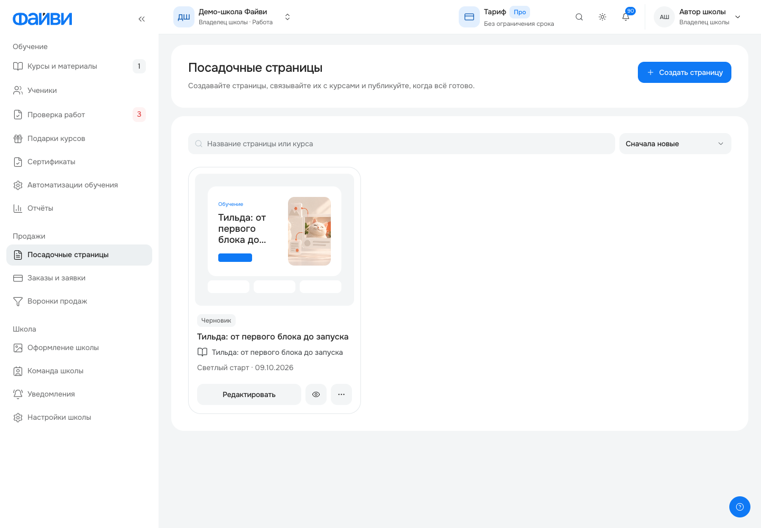Open Подарки курсов
Screen dimensions: 761x528
79,138
